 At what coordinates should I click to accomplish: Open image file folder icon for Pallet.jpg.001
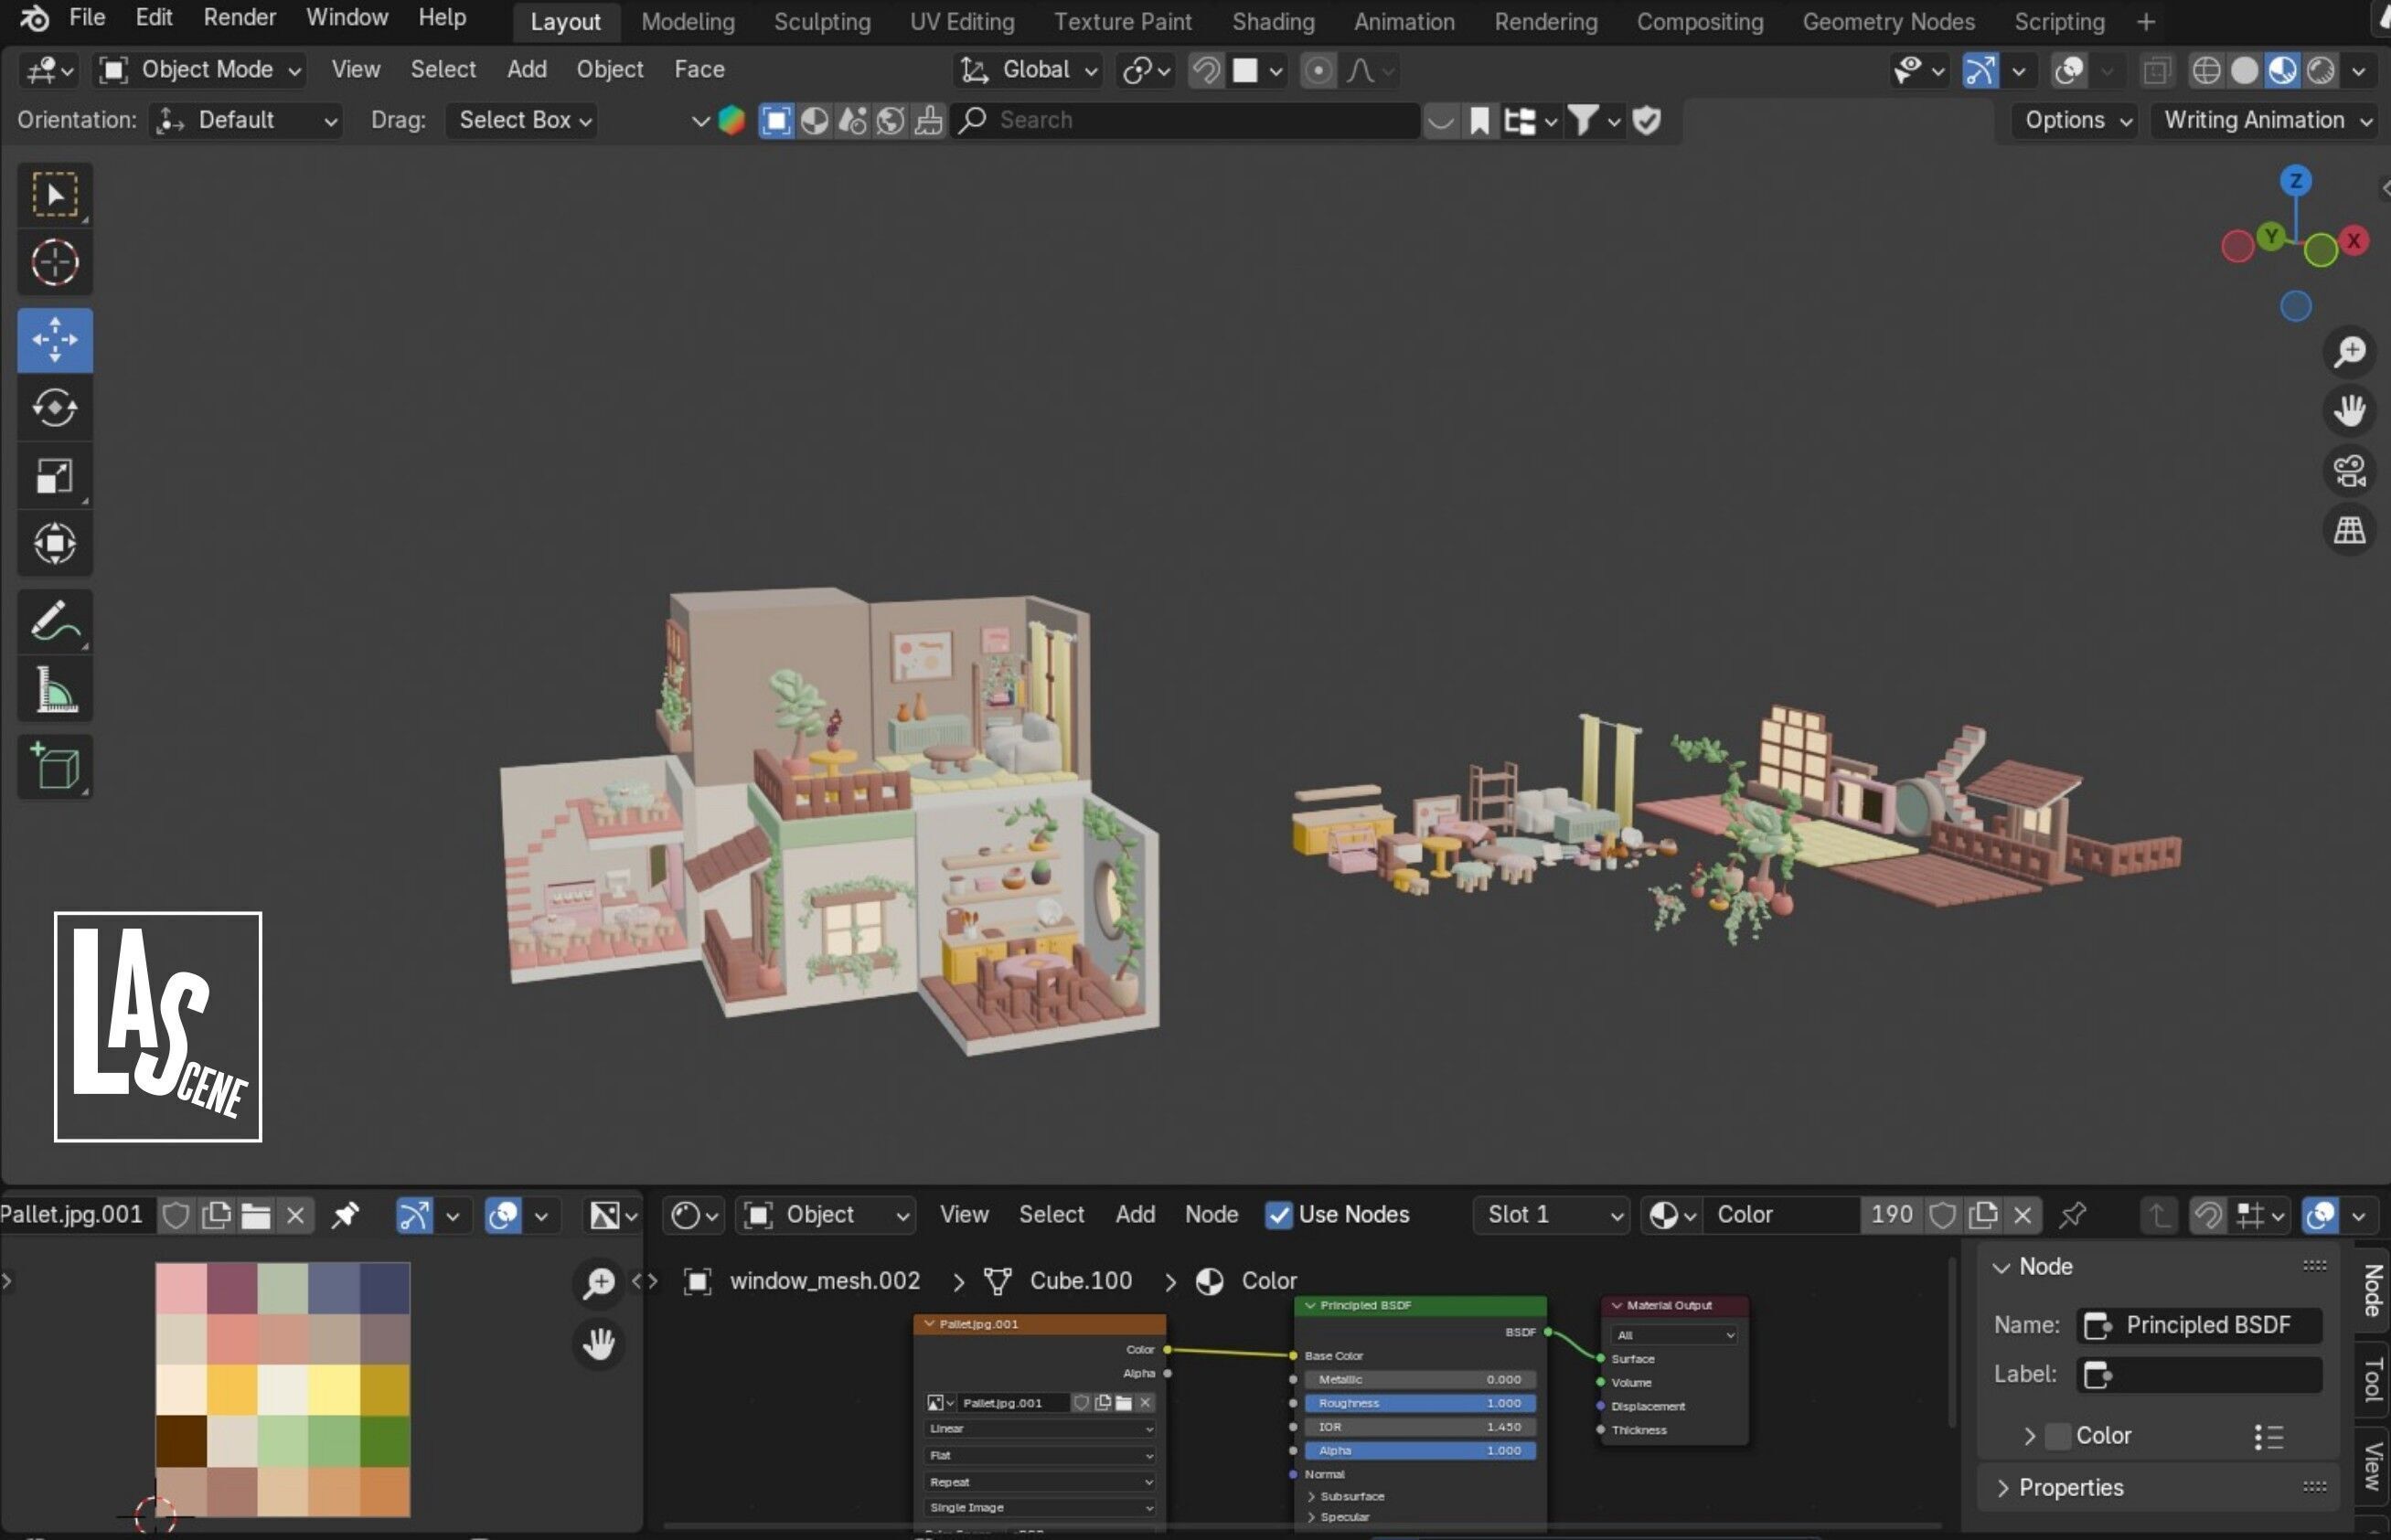coord(256,1216)
